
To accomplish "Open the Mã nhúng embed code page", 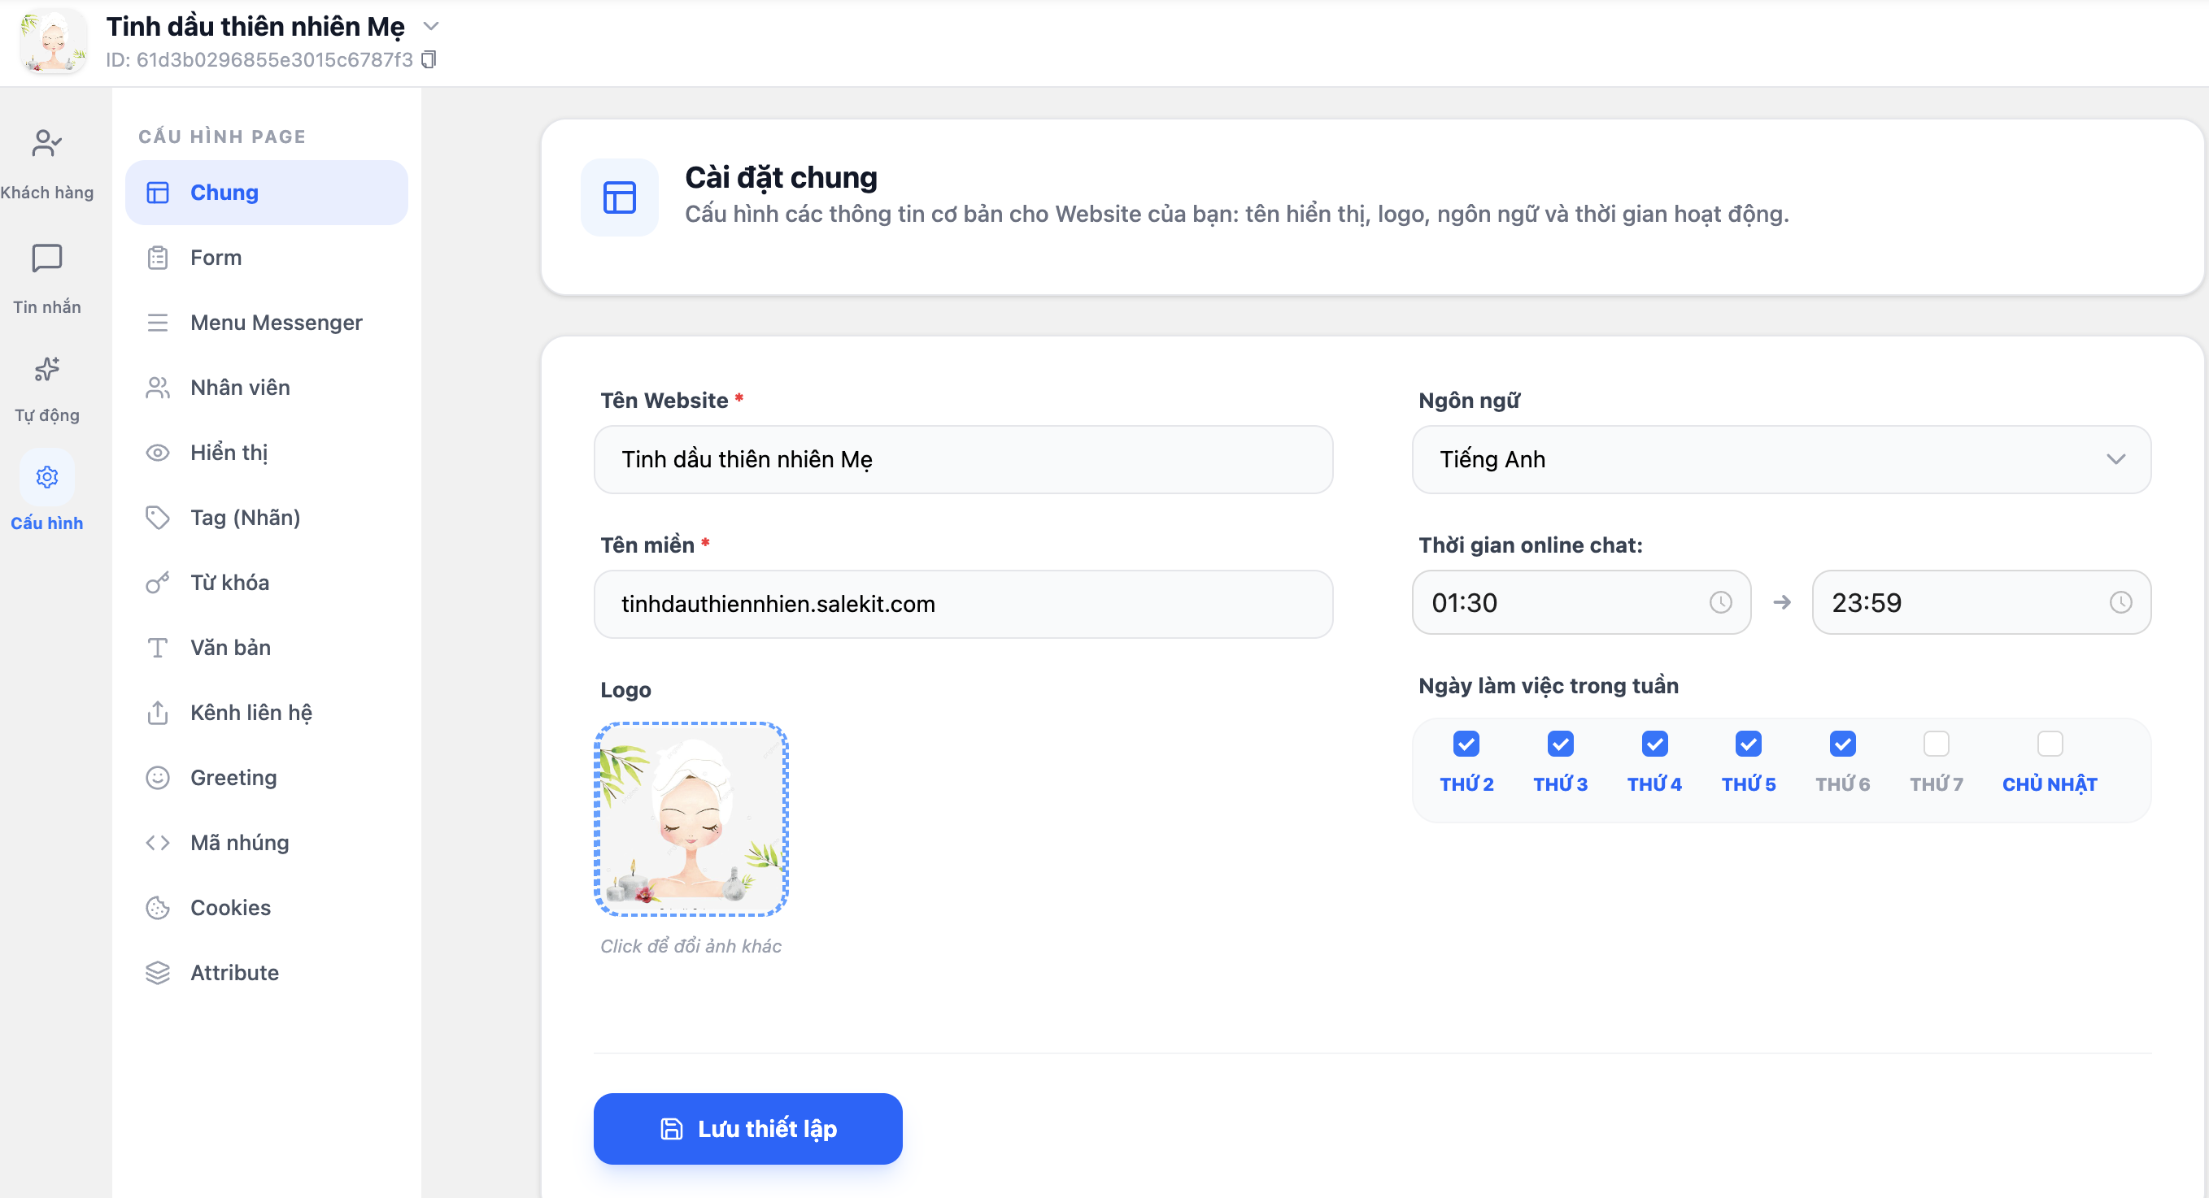I will click(x=239, y=842).
